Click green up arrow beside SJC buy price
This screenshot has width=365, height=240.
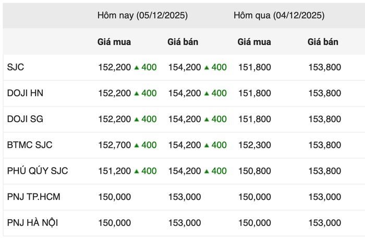tap(137, 67)
